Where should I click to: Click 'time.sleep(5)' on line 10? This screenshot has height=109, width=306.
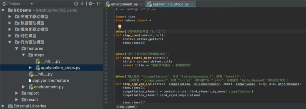134,43
